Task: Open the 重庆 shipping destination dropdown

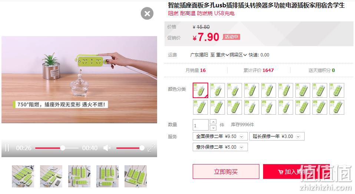Action: click(x=222, y=55)
